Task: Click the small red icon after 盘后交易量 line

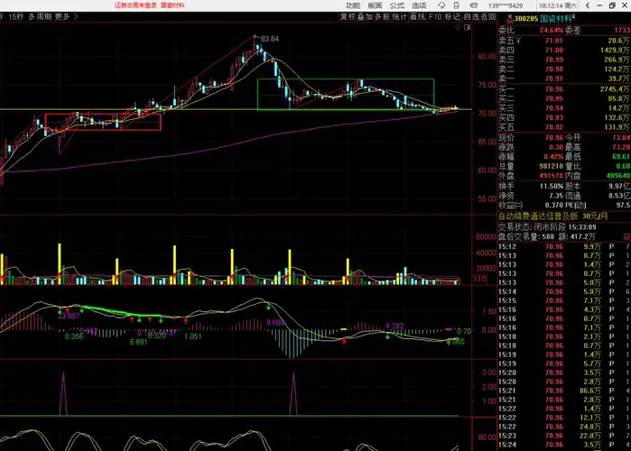Action: (627, 236)
